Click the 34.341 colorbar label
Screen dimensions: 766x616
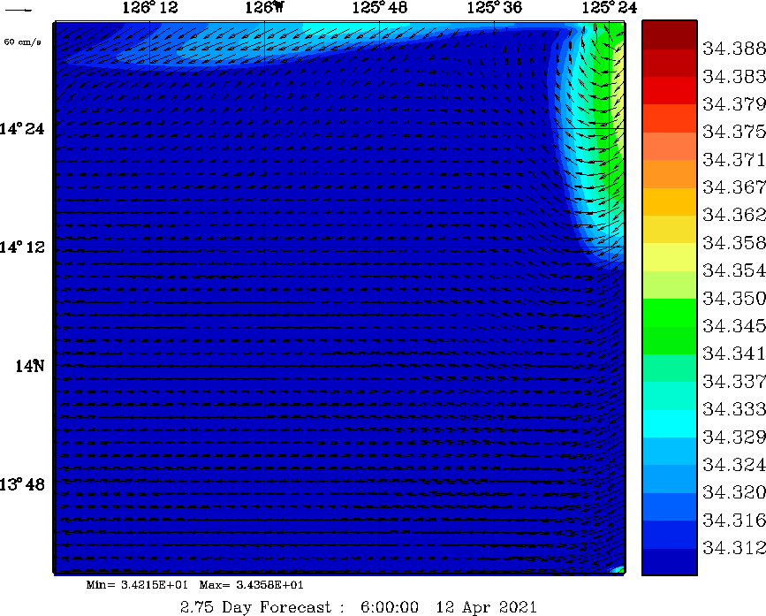(x=734, y=354)
